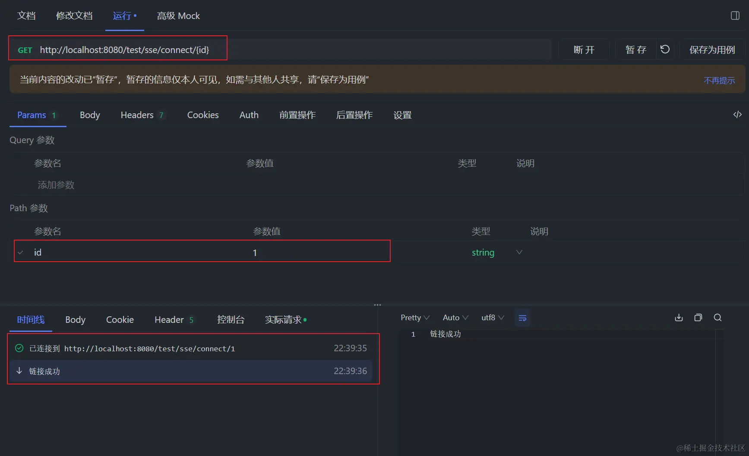
Task: Copy the response content icon
Action: pyautogui.click(x=698, y=318)
